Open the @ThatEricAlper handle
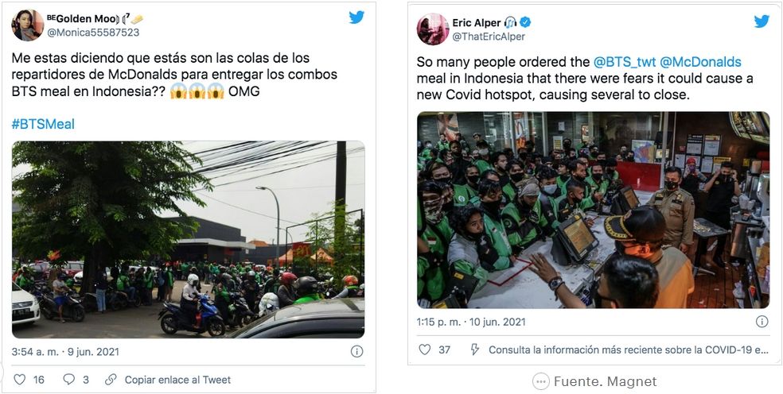The height and width of the screenshot is (394, 783). pyautogui.click(x=489, y=37)
